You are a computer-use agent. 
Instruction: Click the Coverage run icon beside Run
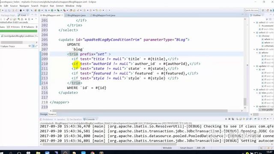click(58, 10)
